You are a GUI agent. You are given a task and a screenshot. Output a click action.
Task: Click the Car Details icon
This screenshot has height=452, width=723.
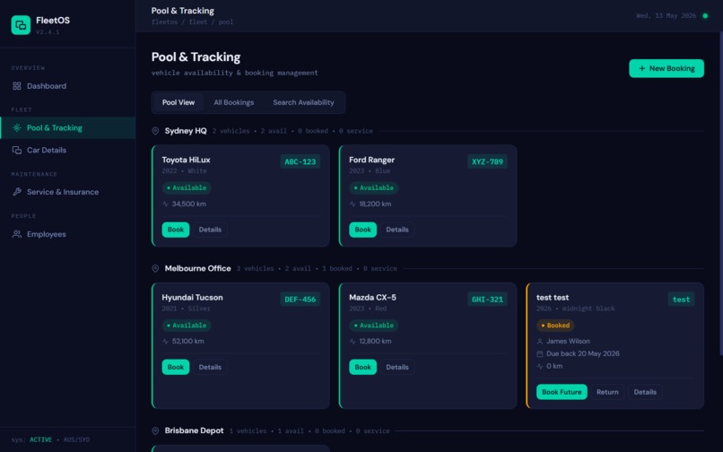17,150
